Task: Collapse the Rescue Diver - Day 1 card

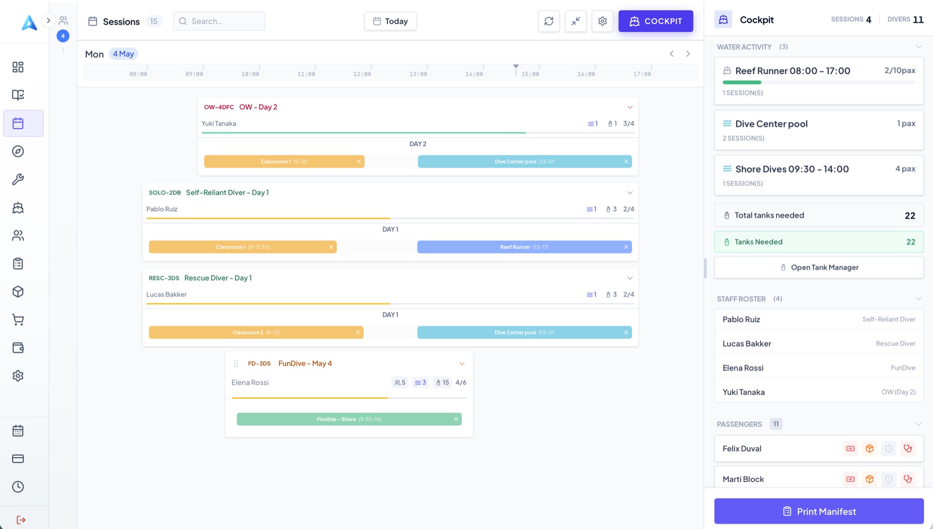Action: 630,278
